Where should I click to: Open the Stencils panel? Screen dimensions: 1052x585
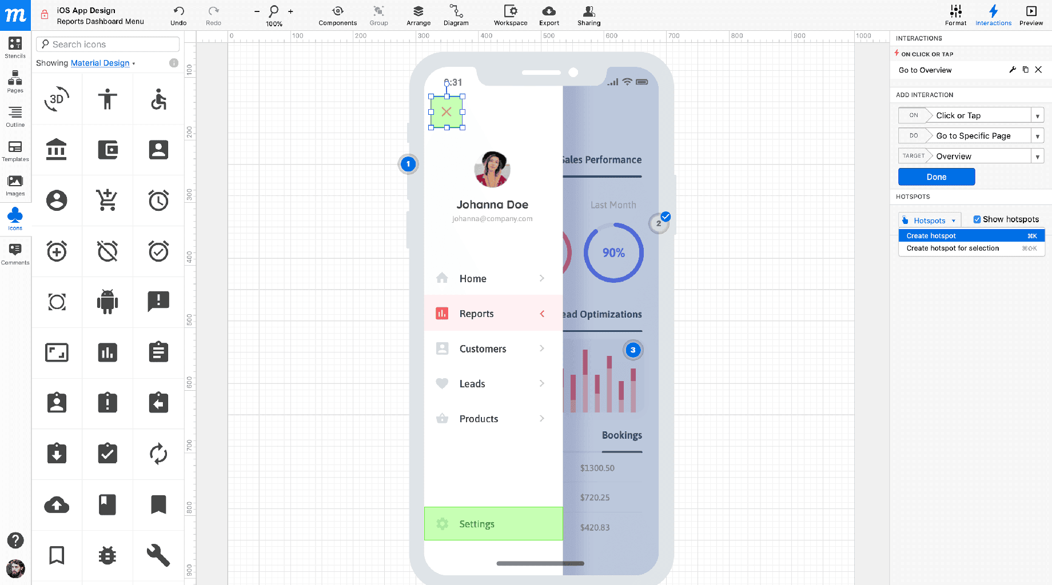pos(15,47)
